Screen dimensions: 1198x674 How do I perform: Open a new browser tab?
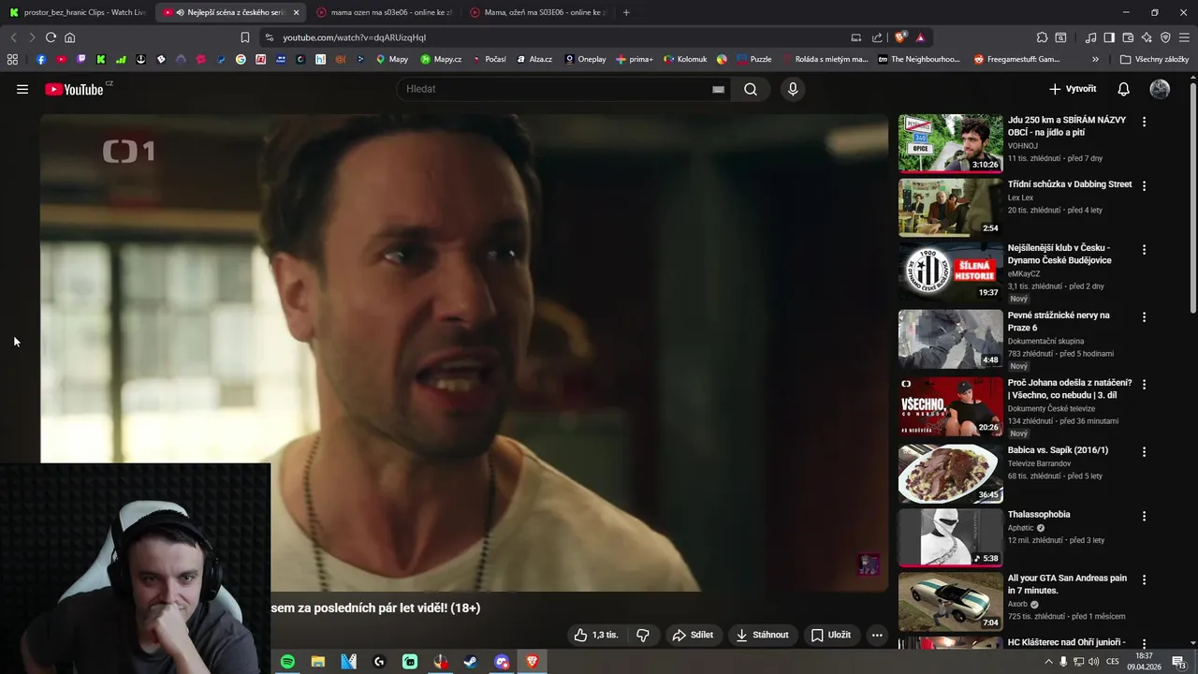(626, 12)
